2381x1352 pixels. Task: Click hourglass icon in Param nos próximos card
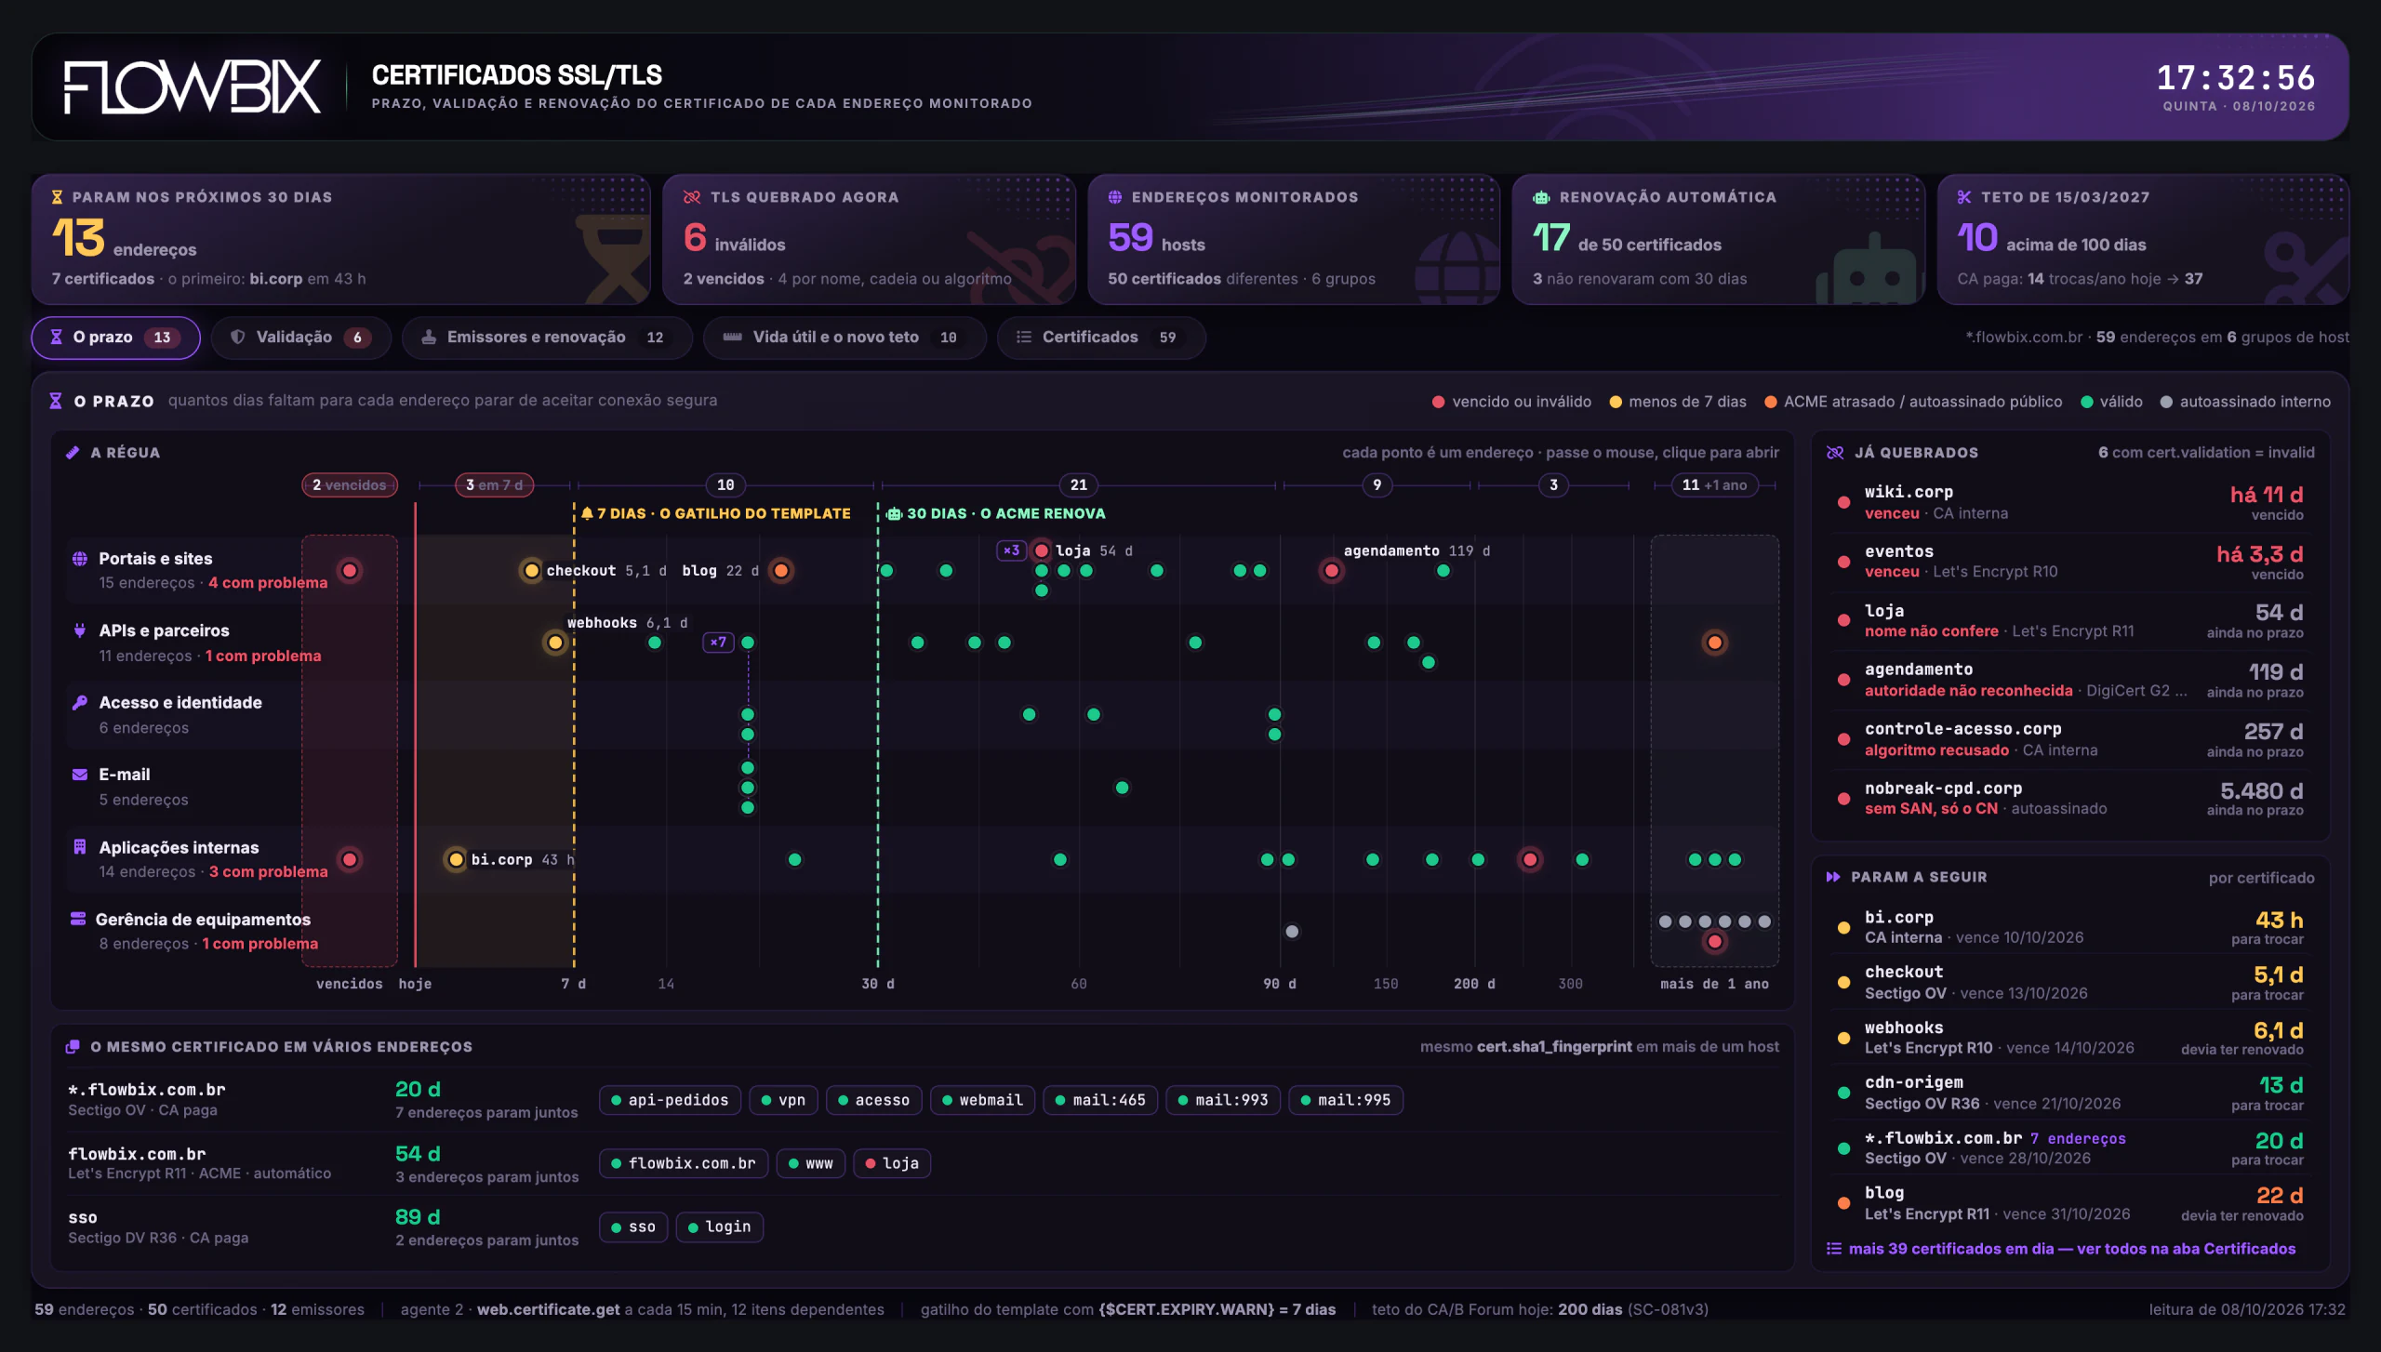tap(57, 197)
